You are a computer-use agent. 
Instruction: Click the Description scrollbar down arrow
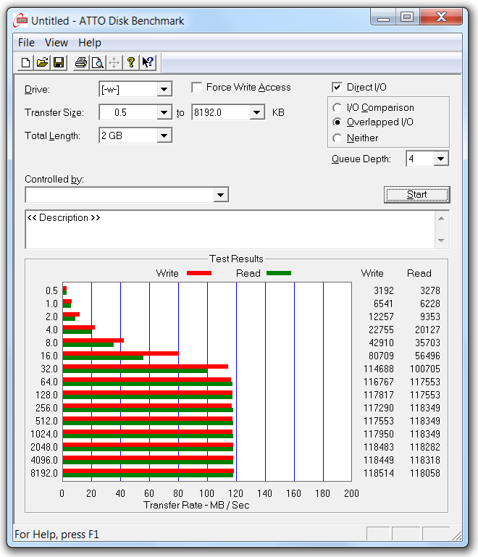[x=441, y=240]
